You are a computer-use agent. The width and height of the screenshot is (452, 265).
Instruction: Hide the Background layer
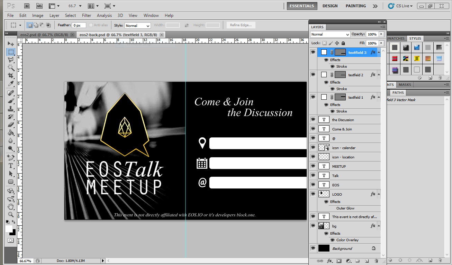coord(313,248)
